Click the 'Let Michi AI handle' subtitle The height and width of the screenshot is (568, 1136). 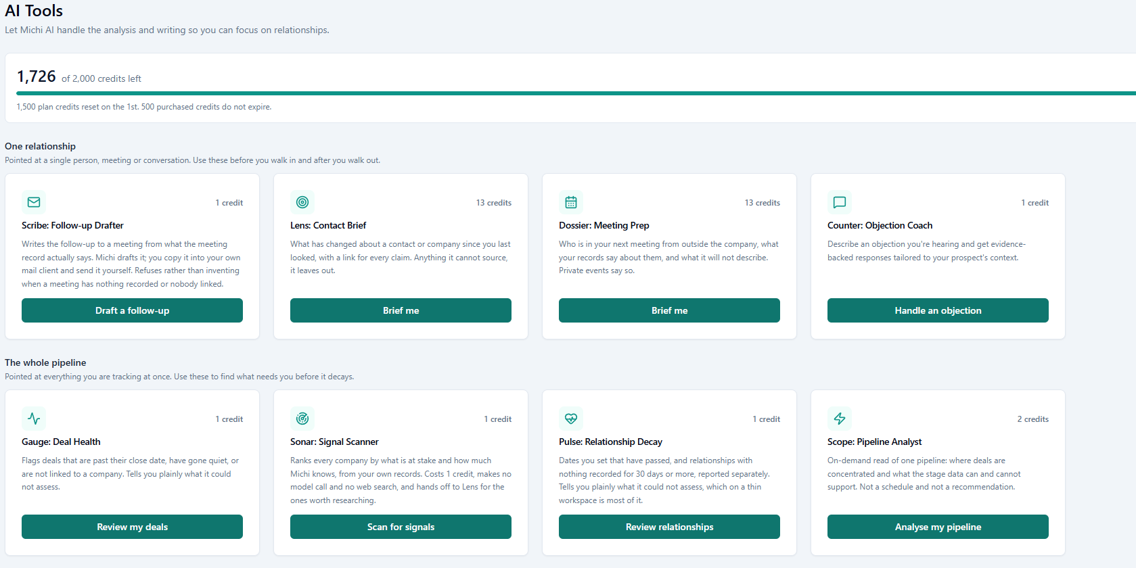(167, 30)
